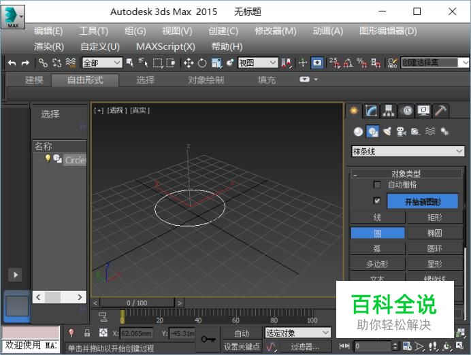The height and width of the screenshot is (355, 471).
Task: Click Edit Named Selection Sets icon
Action: [393, 63]
